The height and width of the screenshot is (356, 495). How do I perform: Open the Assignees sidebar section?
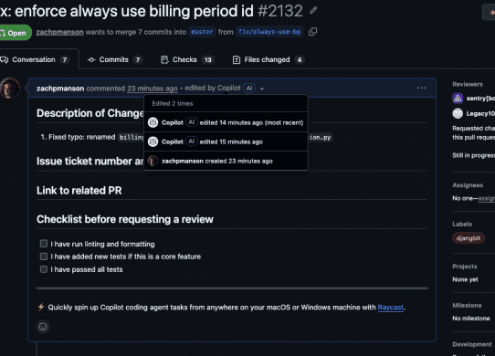click(x=468, y=185)
